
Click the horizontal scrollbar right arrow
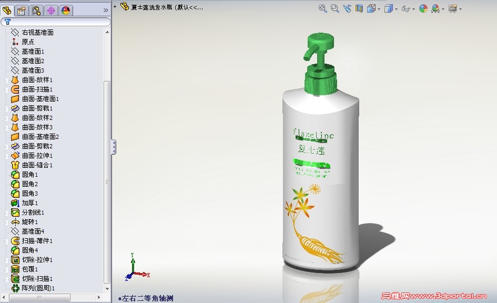[x=98, y=297]
